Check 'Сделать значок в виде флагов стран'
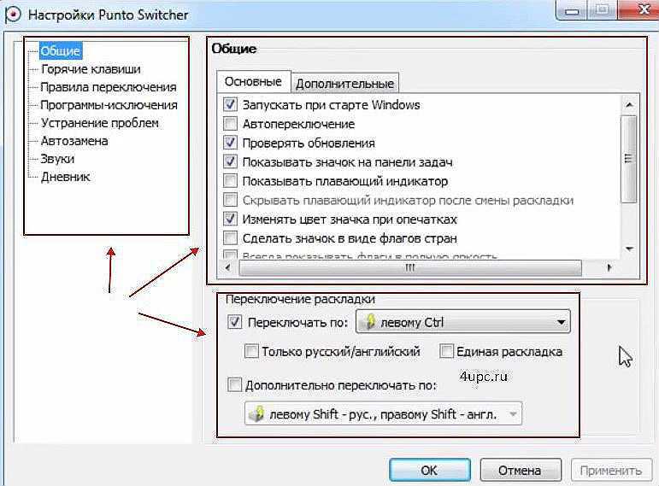 click(230, 238)
